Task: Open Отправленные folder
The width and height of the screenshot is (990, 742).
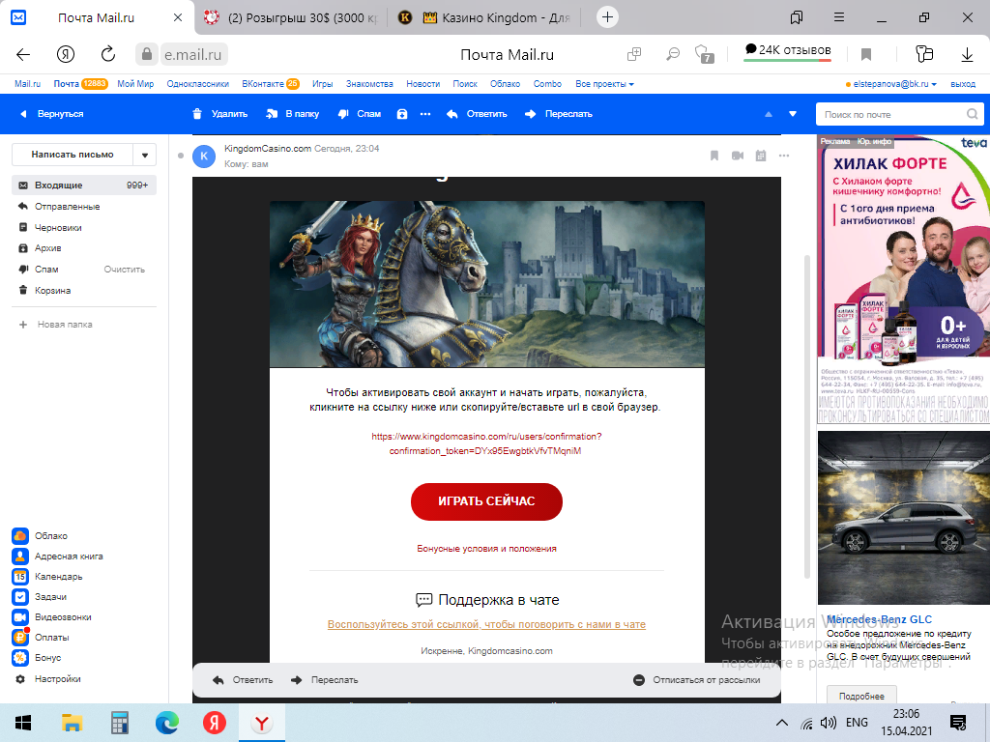Action: 84,207
